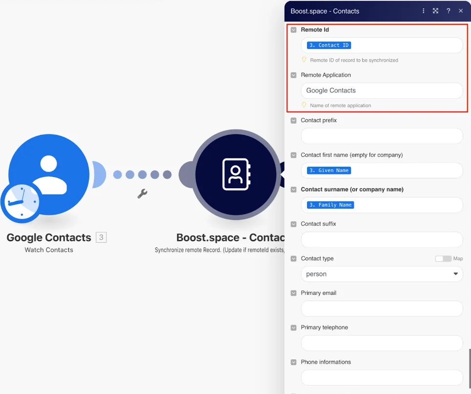Click the lightbulb hint under Remote Id
The height and width of the screenshot is (394, 471).
[304, 60]
